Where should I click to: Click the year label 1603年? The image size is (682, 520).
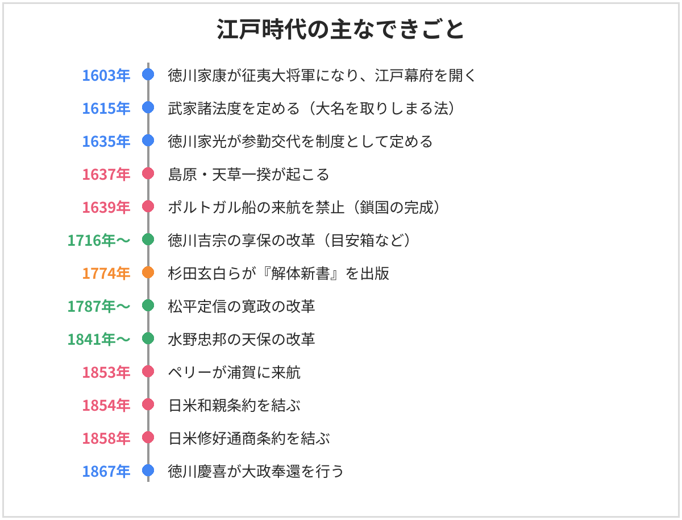[106, 75]
